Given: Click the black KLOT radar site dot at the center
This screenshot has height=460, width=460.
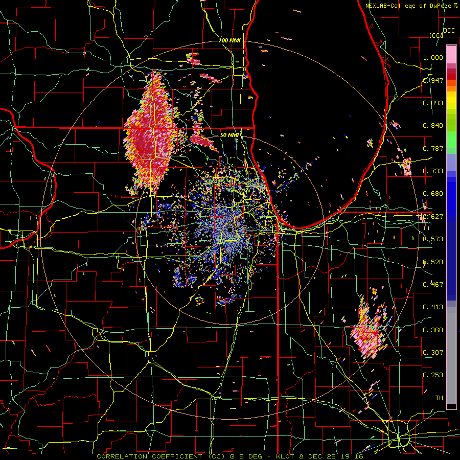Looking at the screenshot, I should 229,229.
